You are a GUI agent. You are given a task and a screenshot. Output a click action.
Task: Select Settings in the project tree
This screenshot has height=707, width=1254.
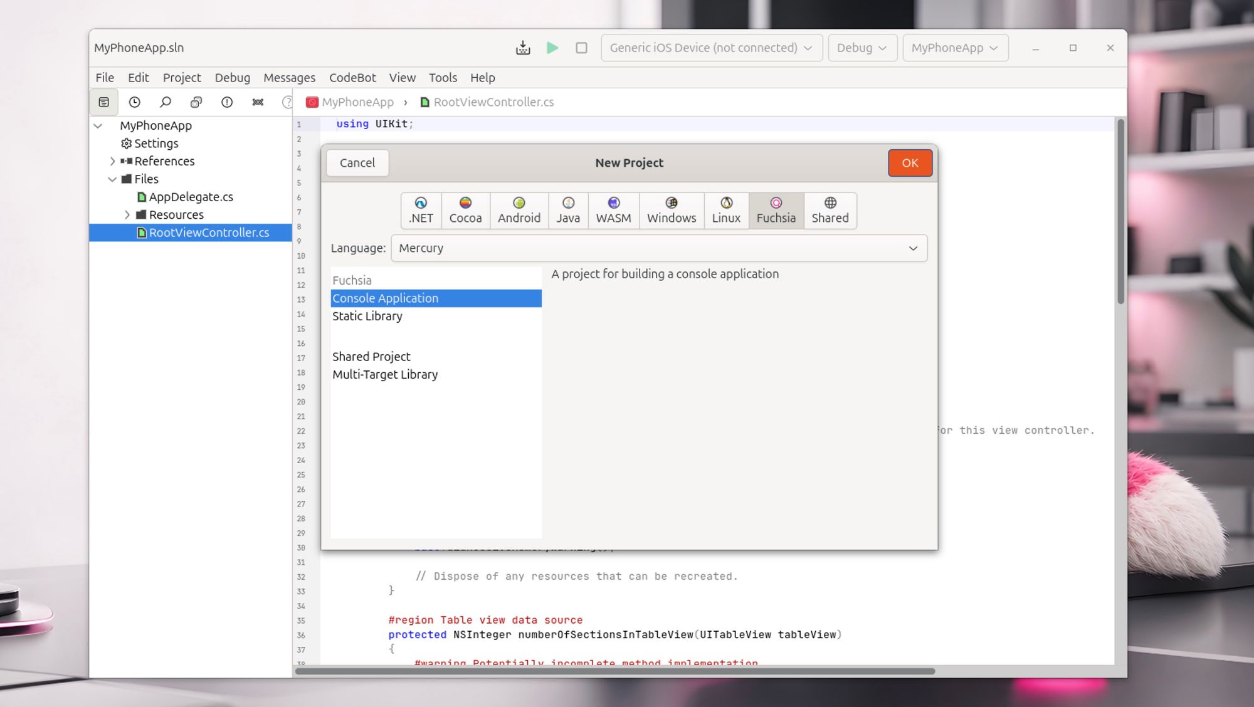pos(156,144)
